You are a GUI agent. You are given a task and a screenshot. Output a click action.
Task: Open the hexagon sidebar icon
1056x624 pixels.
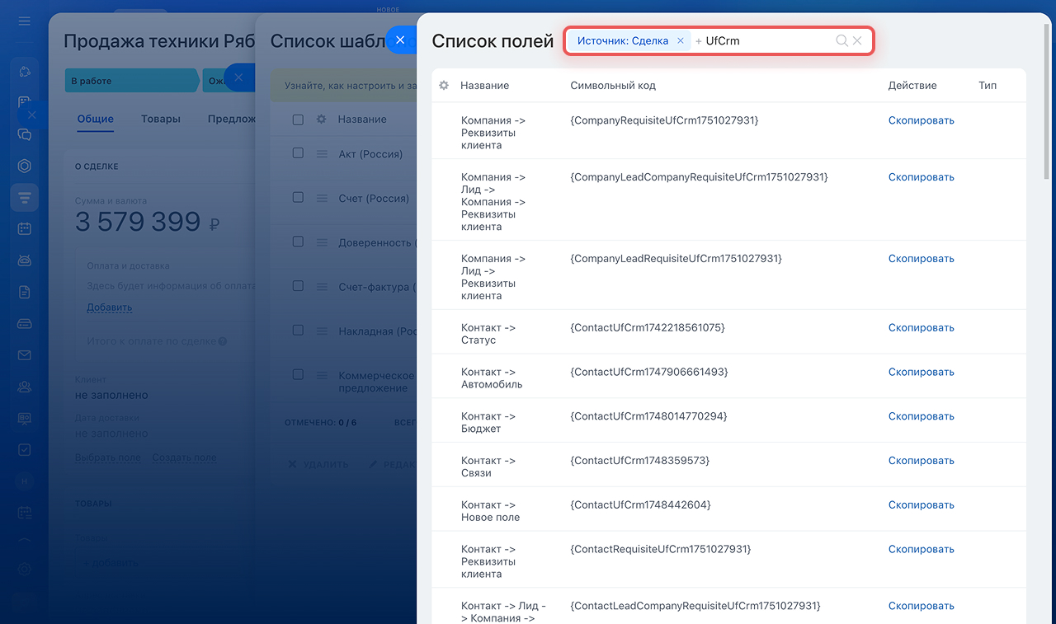pyautogui.click(x=24, y=166)
